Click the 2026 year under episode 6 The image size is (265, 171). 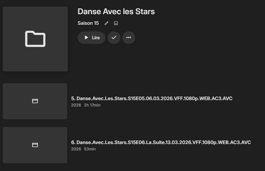pyautogui.click(x=76, y=149)
